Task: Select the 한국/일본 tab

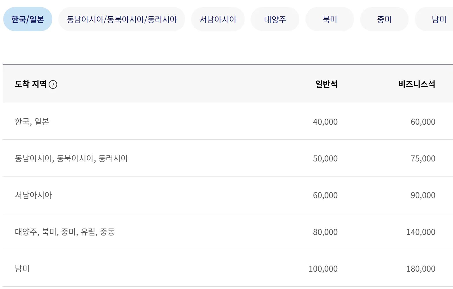Action: [x=28, y=19]
